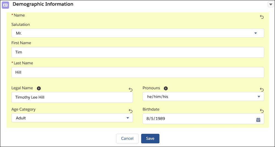Click the Save button
The image size is (275, 147).
pos(150,138)
